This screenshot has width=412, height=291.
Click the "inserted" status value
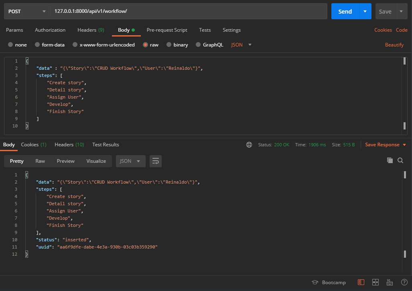pyautogui.click(x=76, y=240)
